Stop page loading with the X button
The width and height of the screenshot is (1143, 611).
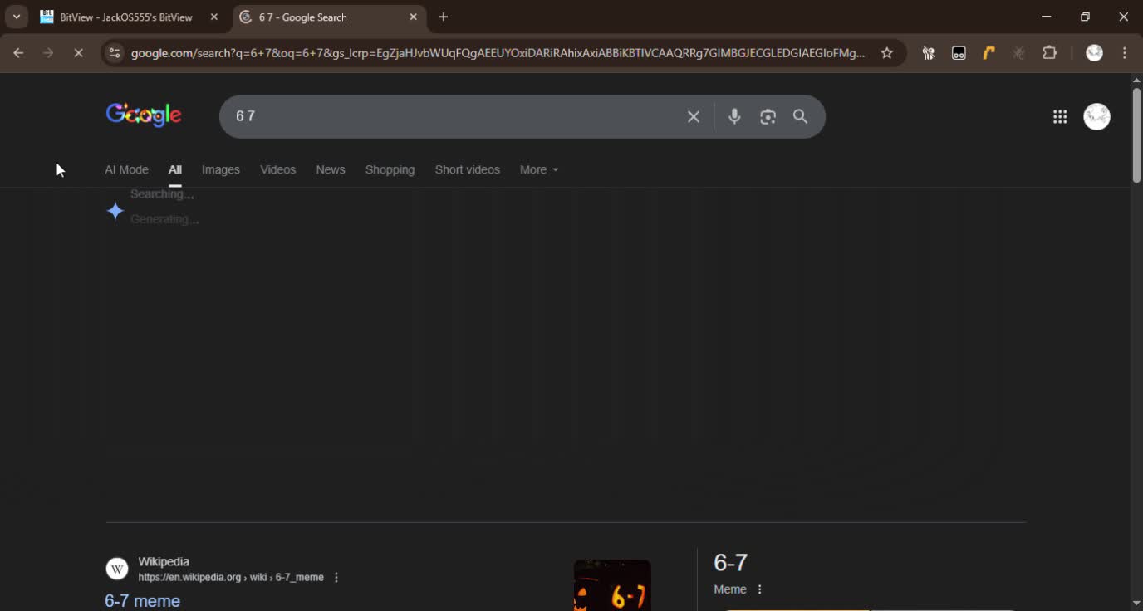78,52
